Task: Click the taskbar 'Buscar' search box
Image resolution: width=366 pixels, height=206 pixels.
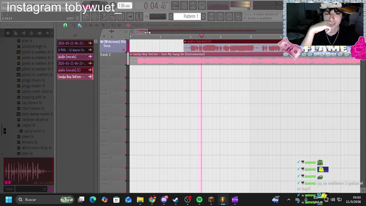Action: pos(45,199)
